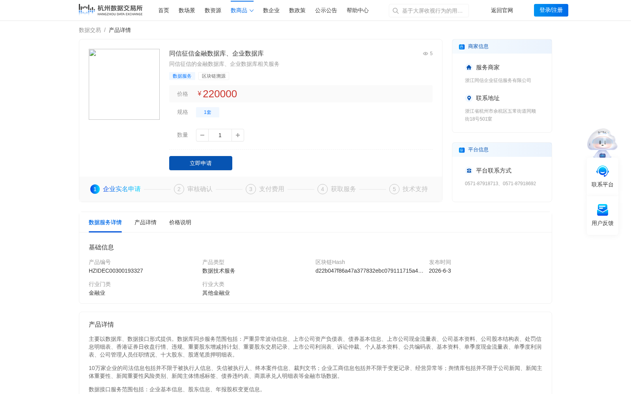Screen dimensions: 631x394
Task: Open 数政策 navigation item
Action: coord(297,11)
